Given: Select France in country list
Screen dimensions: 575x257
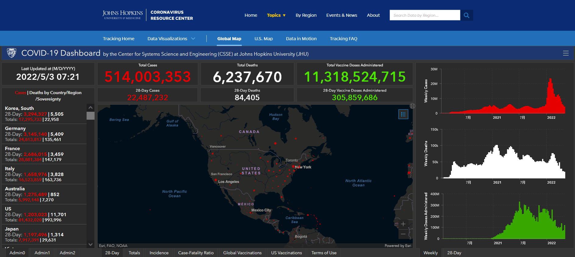Looking at the screenshot, I should pyautogui.click(x=44, y=154).
